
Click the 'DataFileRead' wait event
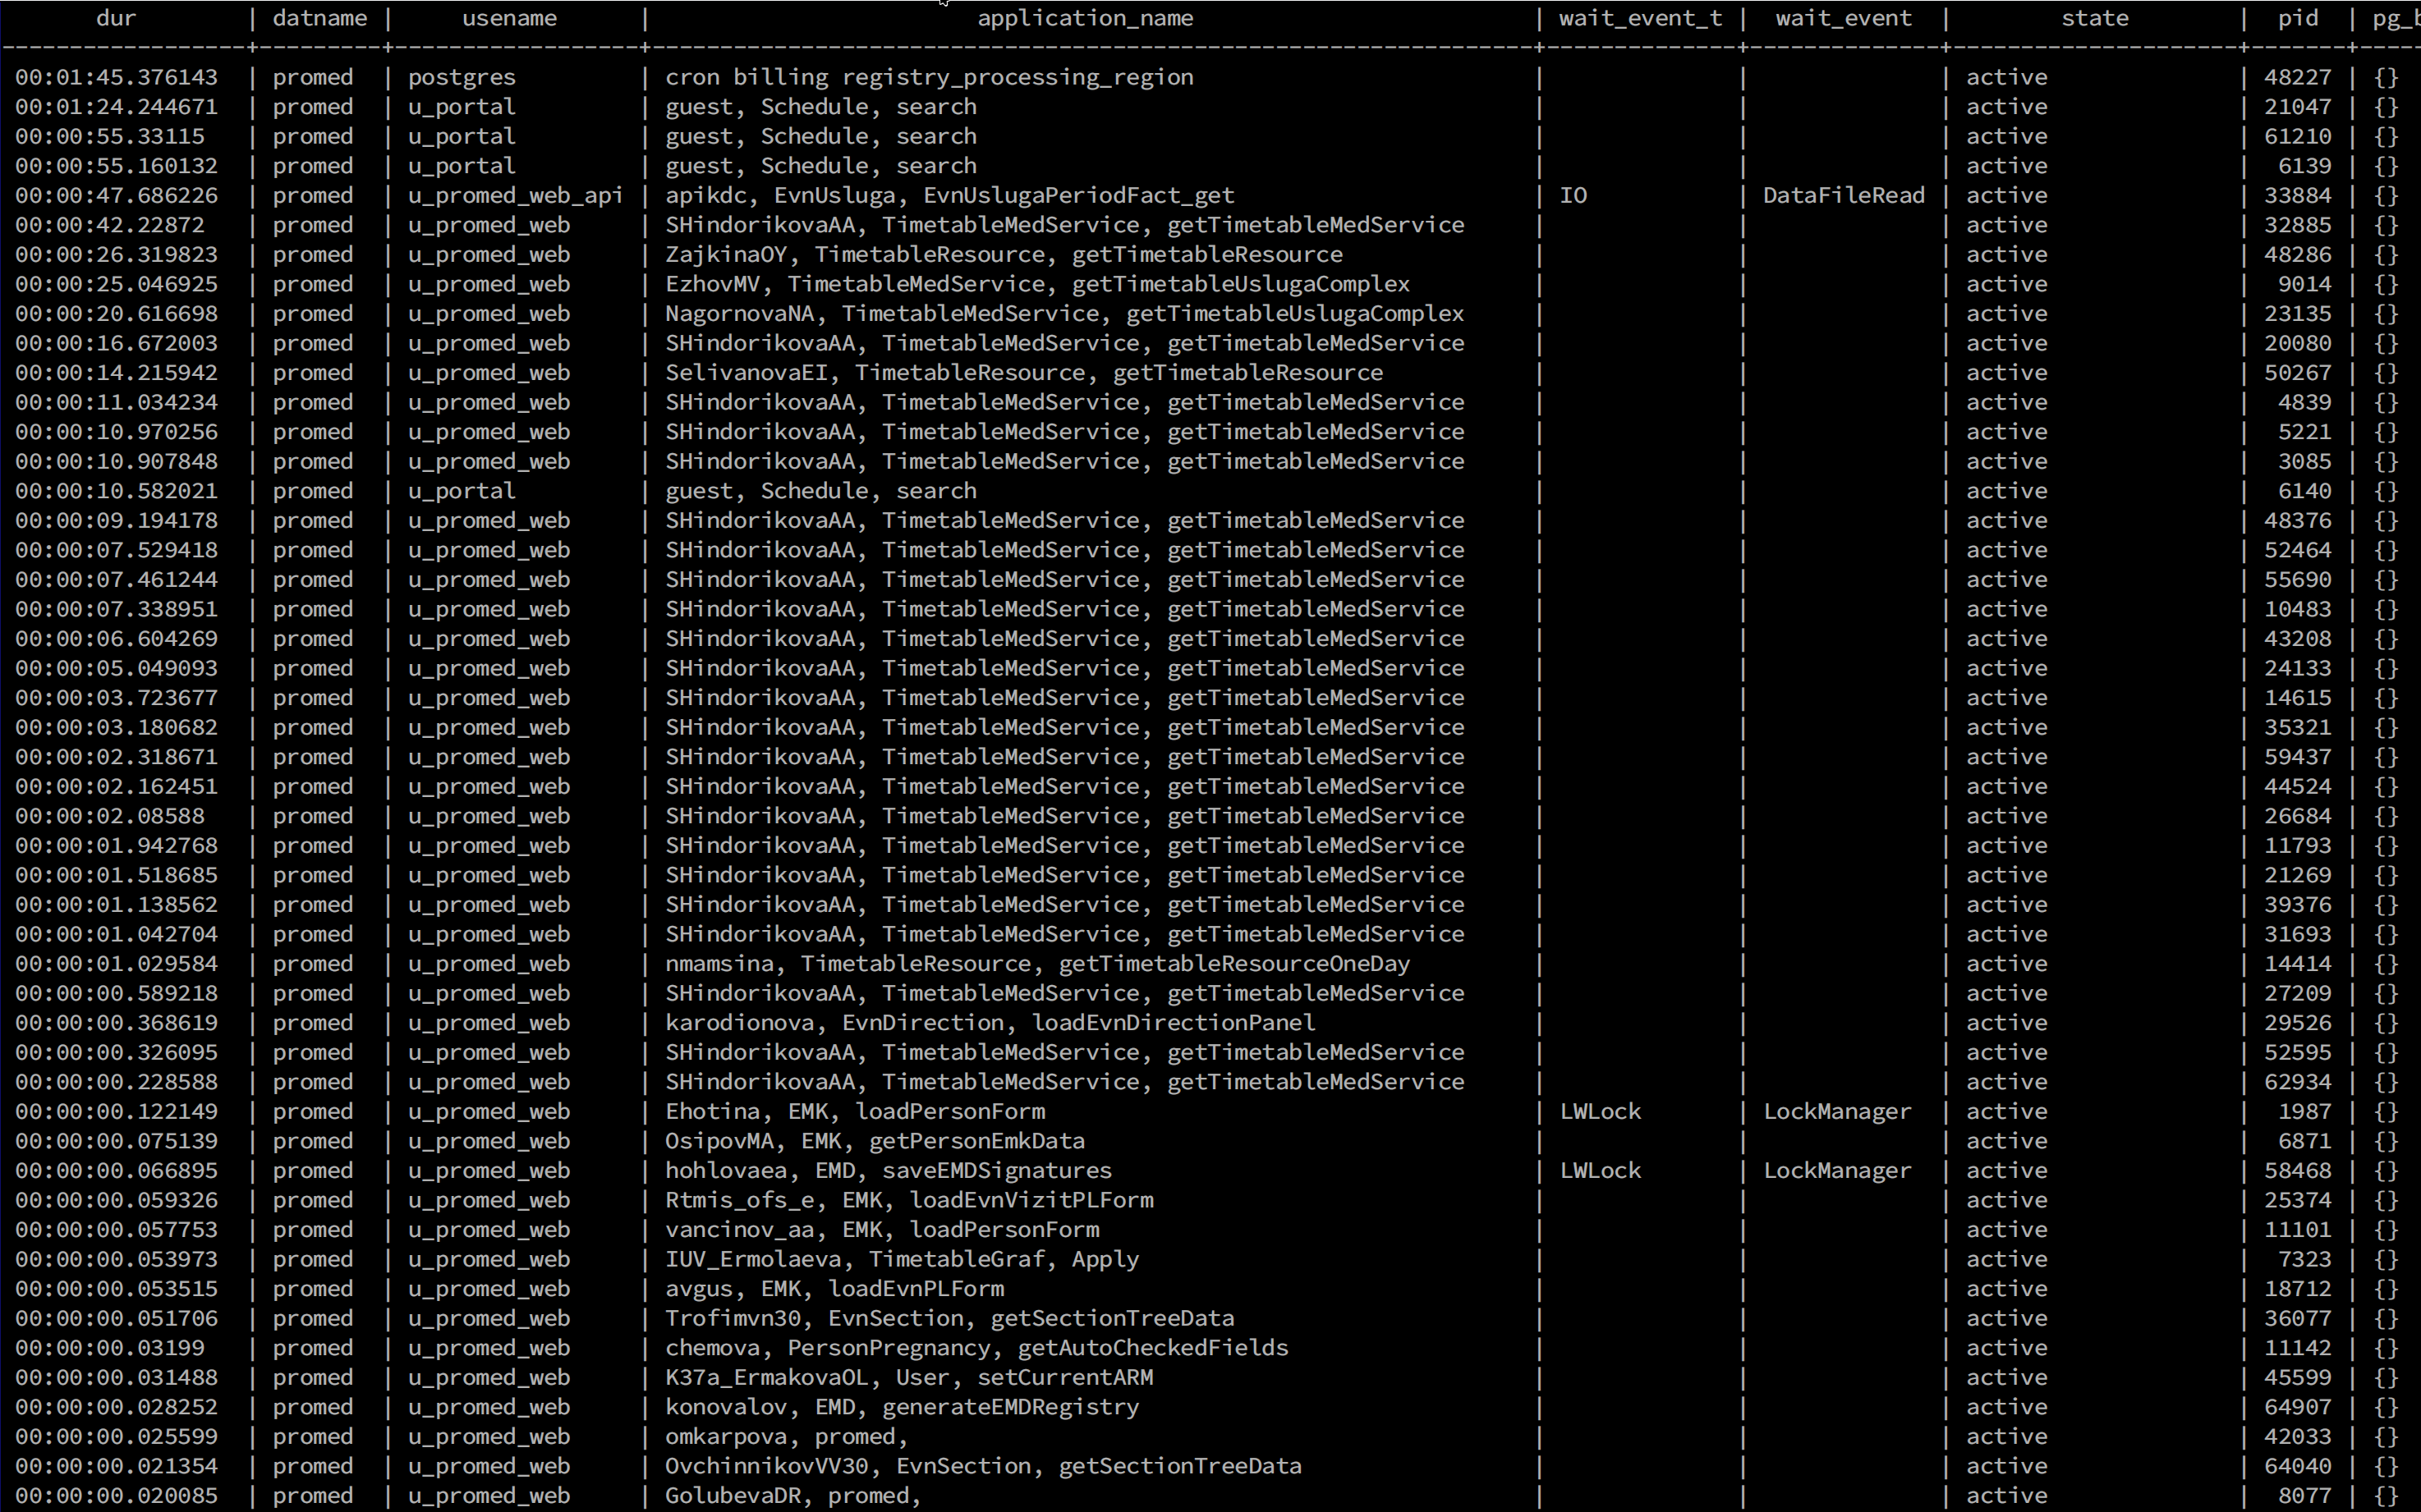[1844, 196]
